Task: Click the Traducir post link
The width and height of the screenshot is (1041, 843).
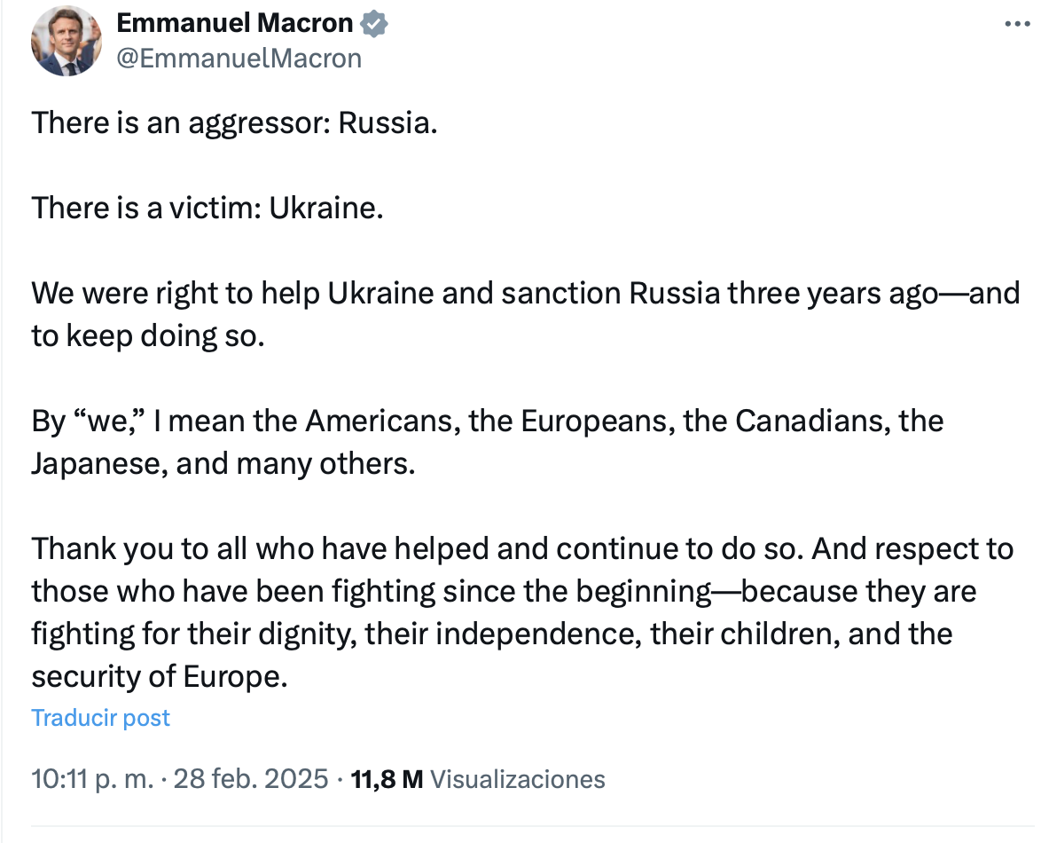Action: click(x=101, y=718)
